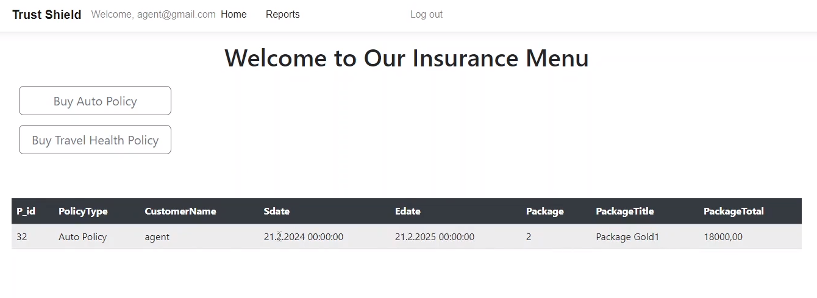Click the Auto Policy cell in table
The height and width of the screenshot is (298, 817).
(82, 237)
